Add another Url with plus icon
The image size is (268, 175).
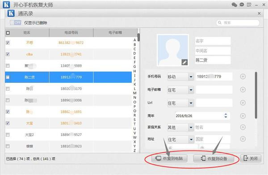point(243,103)
